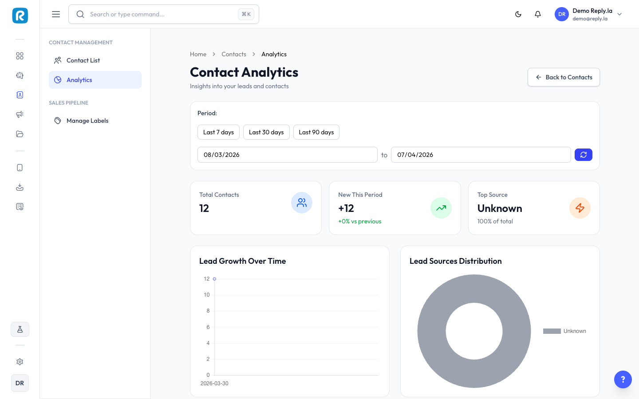The height and width of the screenshot is (399, 639).
Task: Open the download inbox icon in sidebar
Action: pos(20,187)
